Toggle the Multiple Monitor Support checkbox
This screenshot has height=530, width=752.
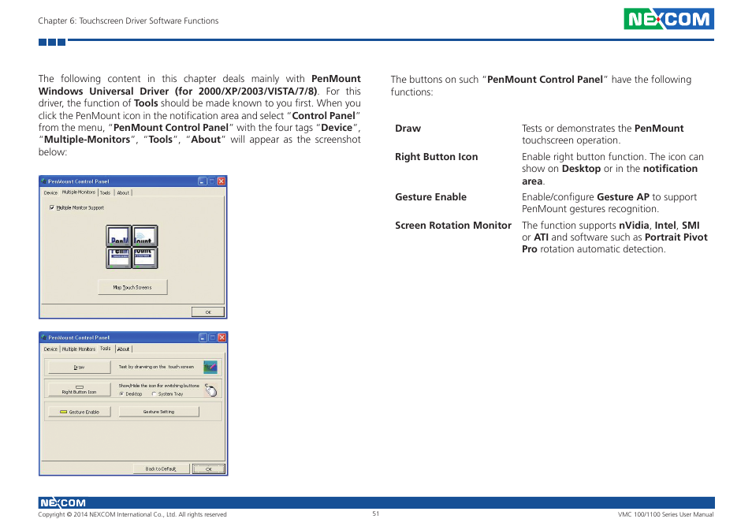[52, 207]
